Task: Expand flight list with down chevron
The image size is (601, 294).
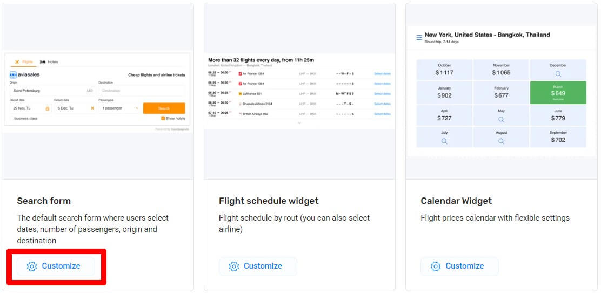Action: tap(299, 123)
